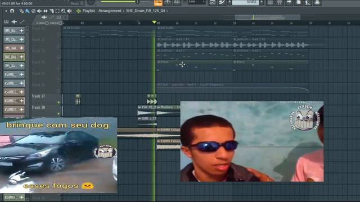
Task: Select the KSH_03_B clip on Track 18
Action: click(x=147, y=111)
